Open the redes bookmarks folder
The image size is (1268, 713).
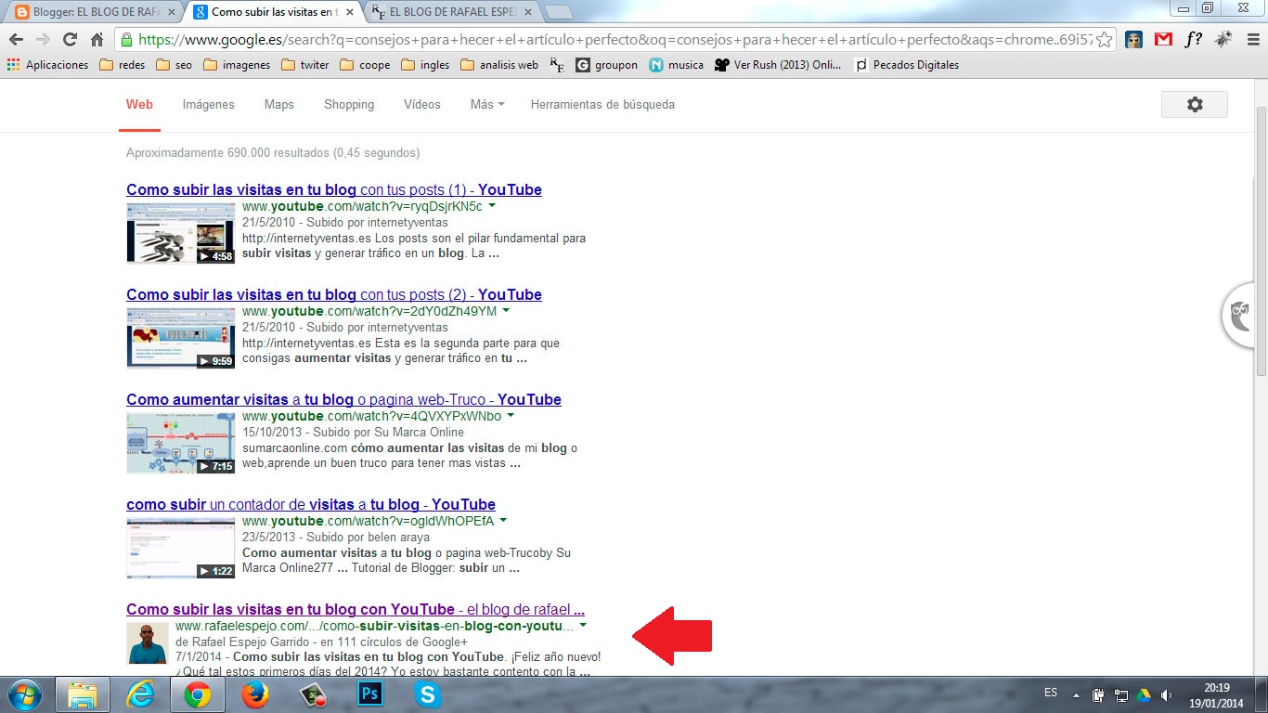pos(122,65)
